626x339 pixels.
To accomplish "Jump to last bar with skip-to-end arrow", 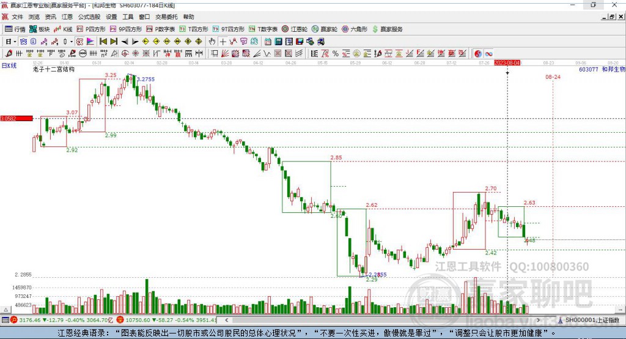I will click(x=114, y=42).
